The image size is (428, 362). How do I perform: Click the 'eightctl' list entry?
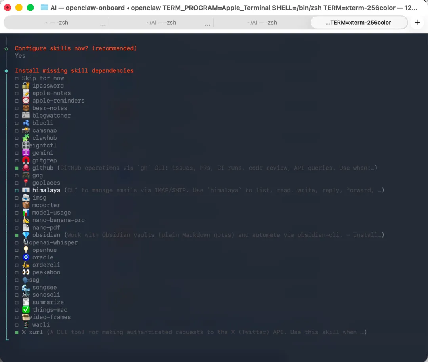pos(43,145)
